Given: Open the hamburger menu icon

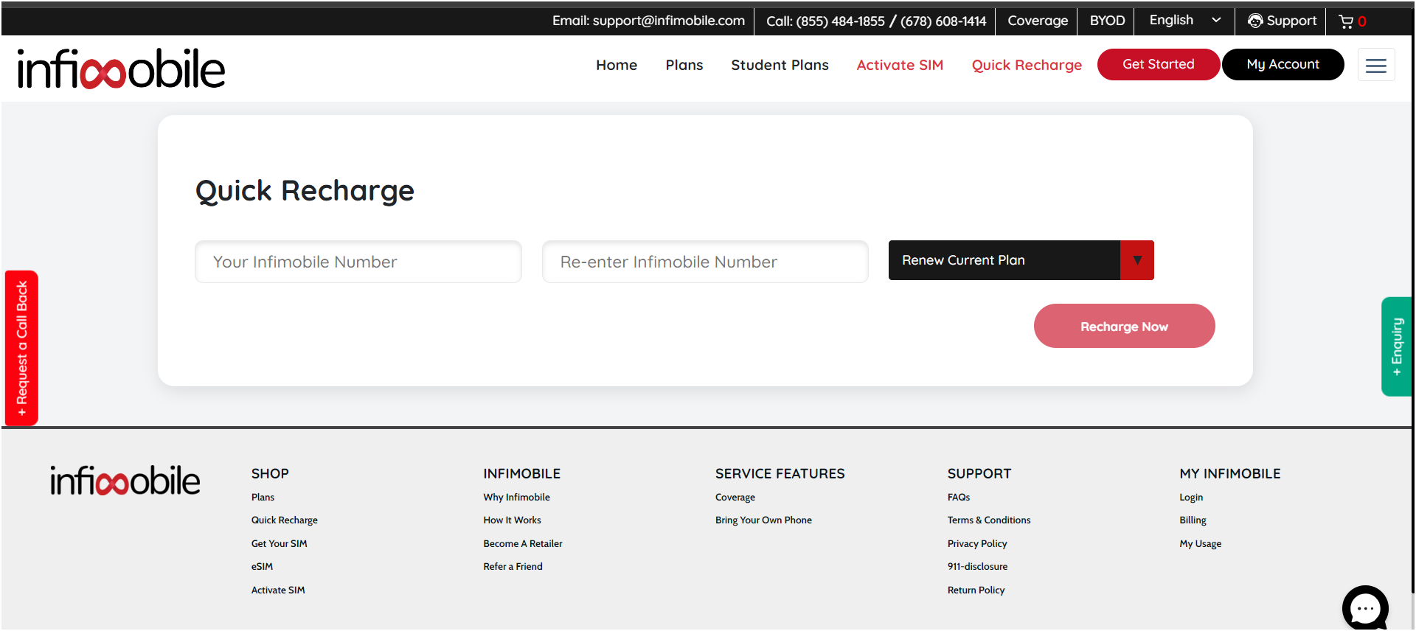Looking at the screenshot, I should click(x=1376, y=66).
